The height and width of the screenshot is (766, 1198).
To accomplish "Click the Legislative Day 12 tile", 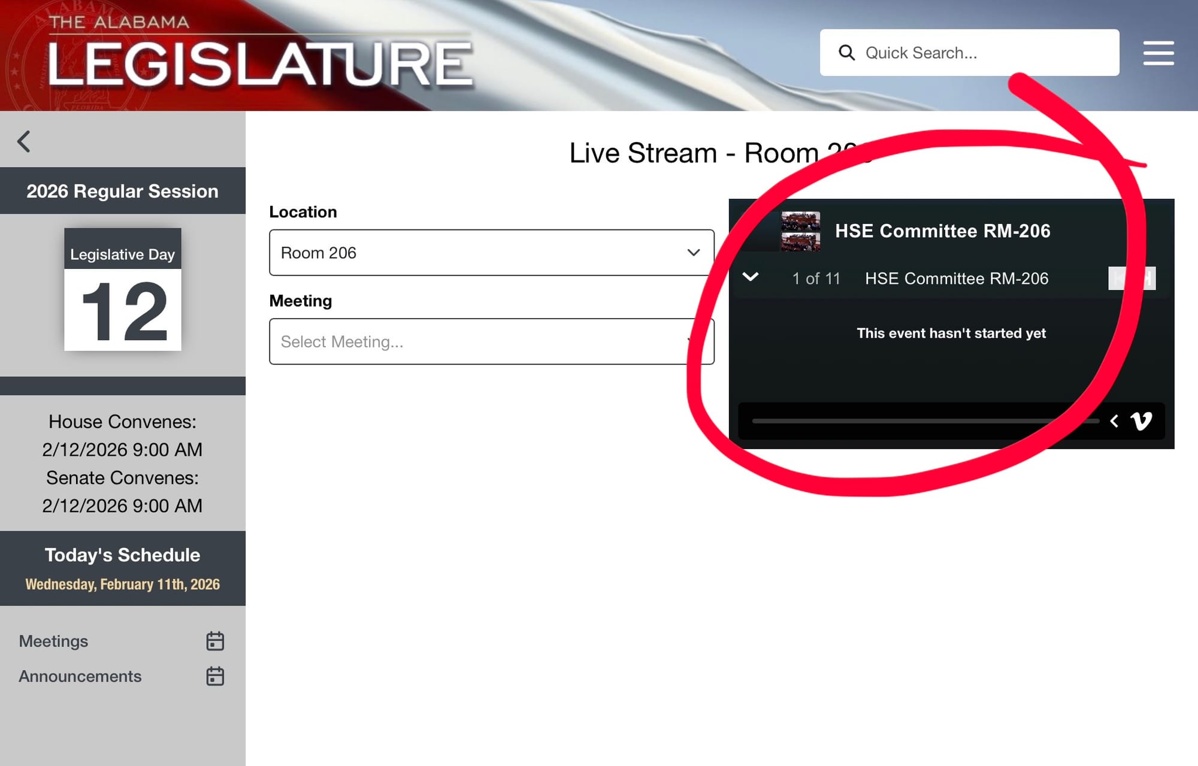I will tap(123, 290).
